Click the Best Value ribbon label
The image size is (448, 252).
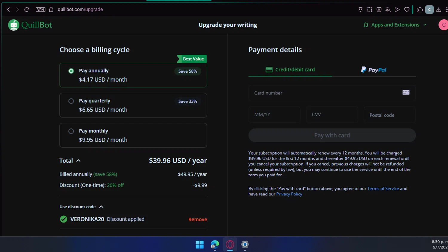(x=192, y=59)
